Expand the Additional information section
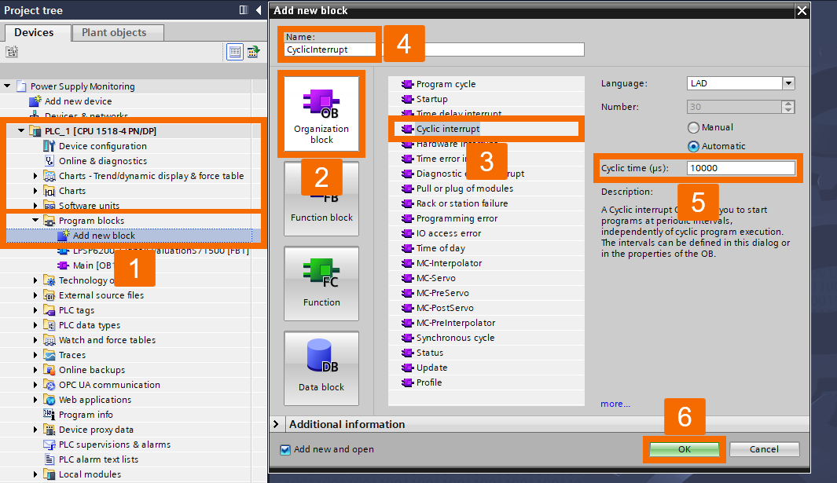The width and height of the screenshot is (837, 483). tap(276, 424)
